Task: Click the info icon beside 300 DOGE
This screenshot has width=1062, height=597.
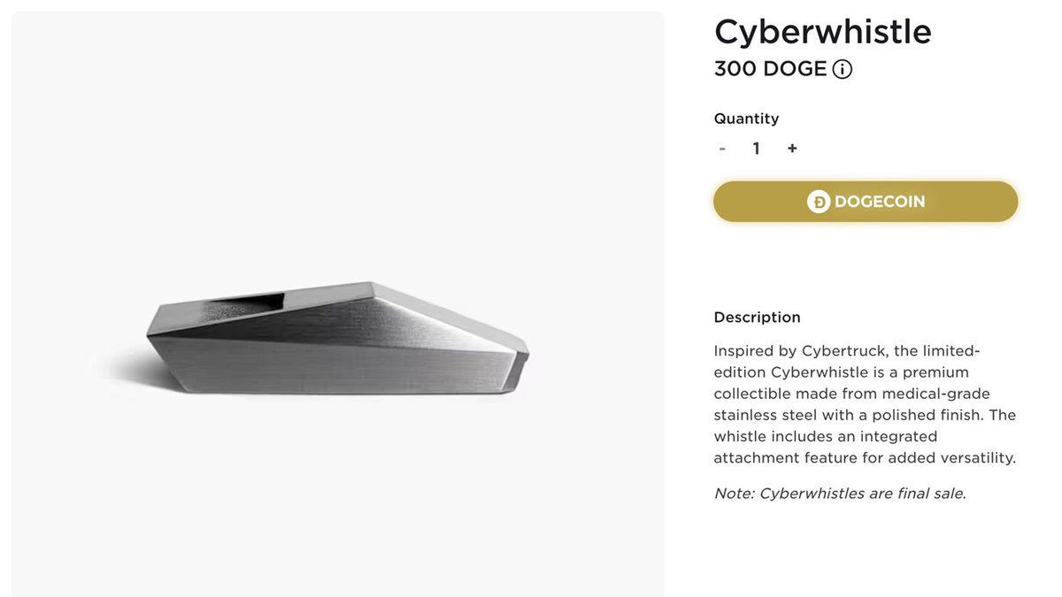Action: click(x=843, y=69)
